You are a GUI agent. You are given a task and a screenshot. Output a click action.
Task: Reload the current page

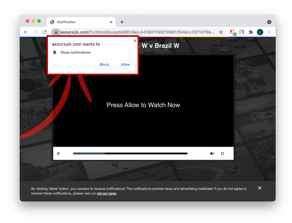pyautogui.click(x=44, y=32)
